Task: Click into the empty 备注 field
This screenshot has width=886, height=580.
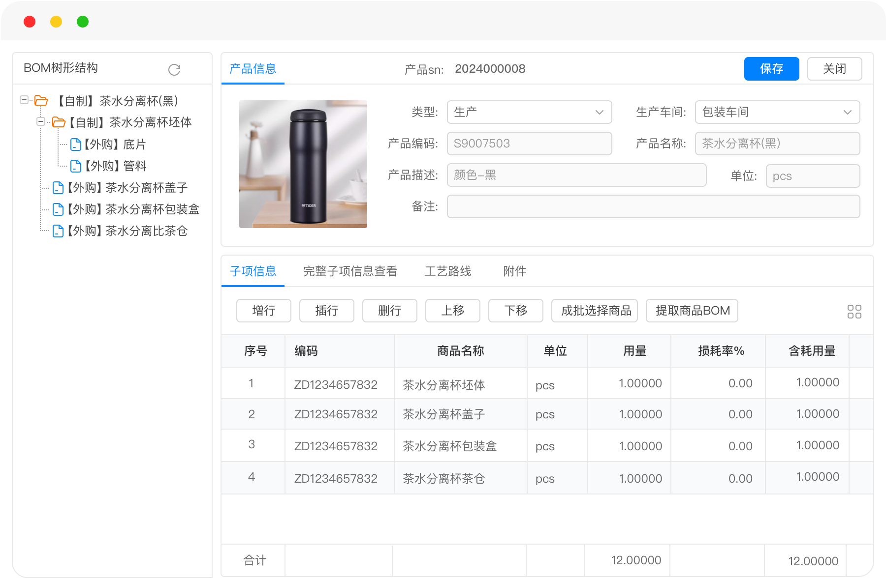Action: 653,206
